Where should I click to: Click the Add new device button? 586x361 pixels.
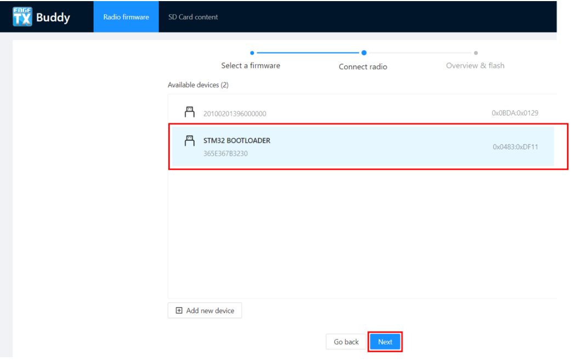[205, 311]
